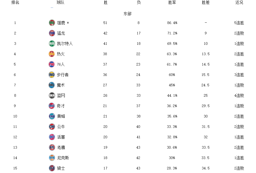
Task: Click the Knicks NYK logo
Action: click(x=52, y=158)
